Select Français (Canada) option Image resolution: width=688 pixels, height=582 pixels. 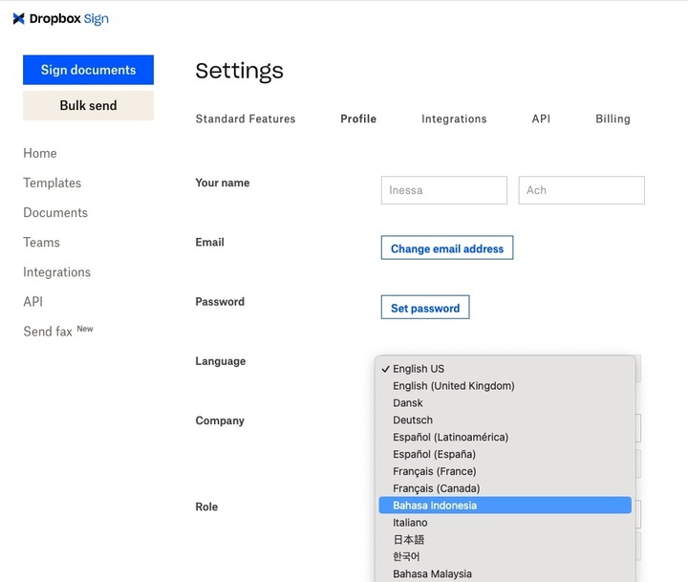(x=505, y=488)
